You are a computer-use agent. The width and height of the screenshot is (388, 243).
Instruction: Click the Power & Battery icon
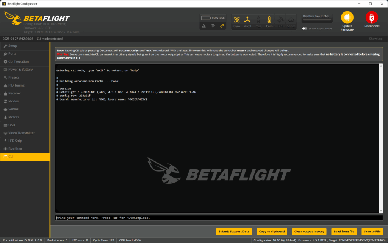5,70
